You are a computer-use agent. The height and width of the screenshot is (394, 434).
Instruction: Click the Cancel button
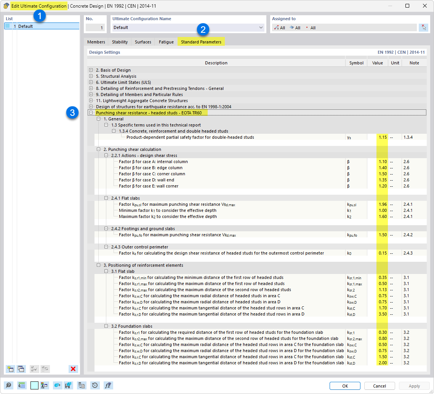379,386
